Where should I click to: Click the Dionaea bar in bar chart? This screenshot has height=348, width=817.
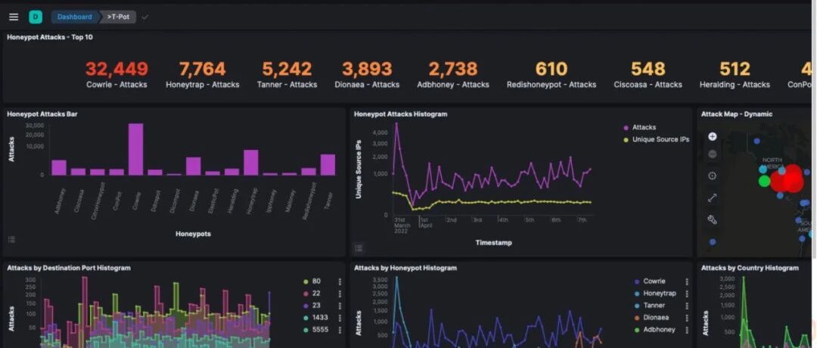[x=194, y=166]
